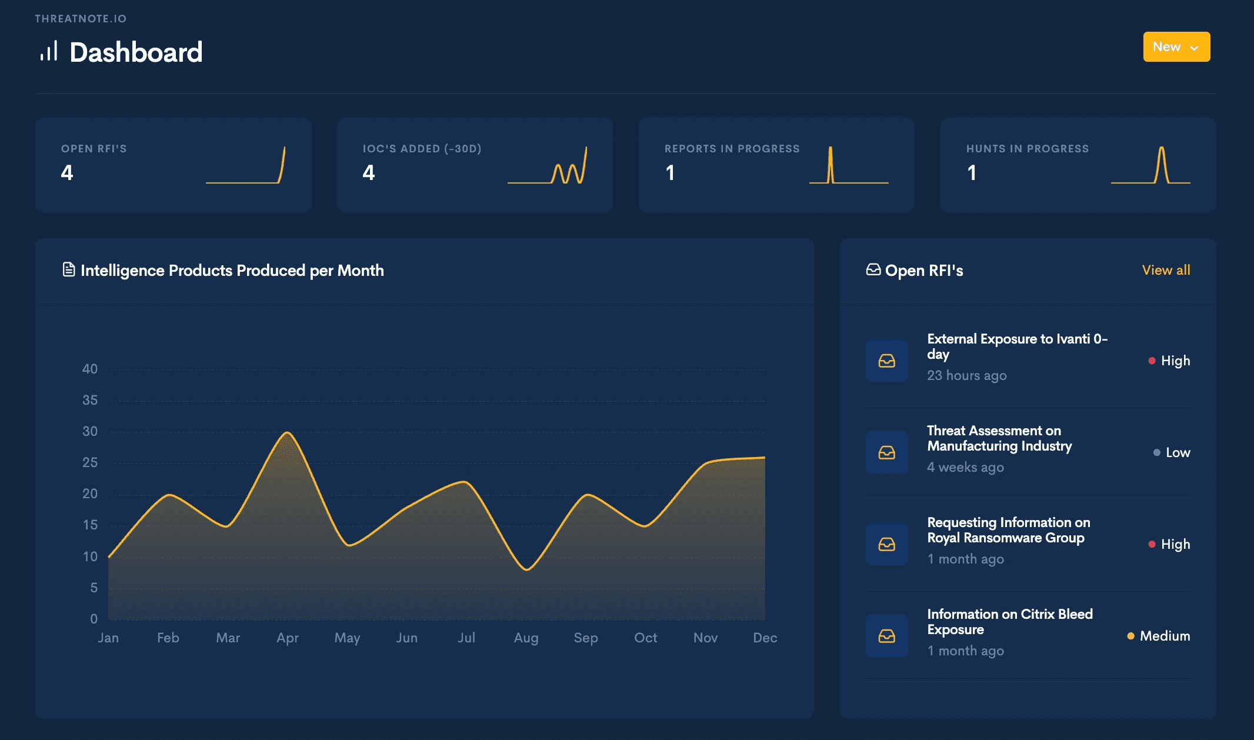1254x740 pixels.
Task: Open the View all RFI's link
Action: pyautogui.click(x=1166, y=270)
